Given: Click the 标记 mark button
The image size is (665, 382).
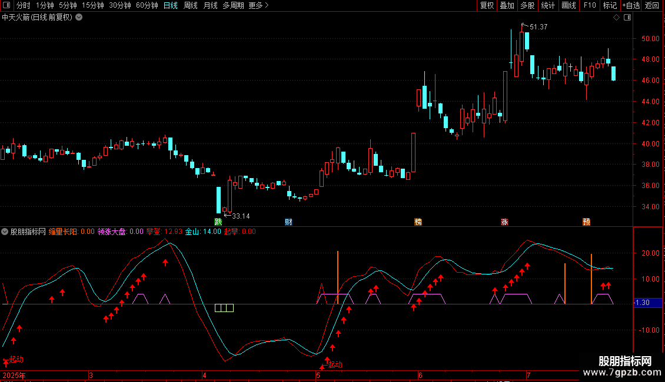Looking at the screenshot, I should click(x=610, y=5).
